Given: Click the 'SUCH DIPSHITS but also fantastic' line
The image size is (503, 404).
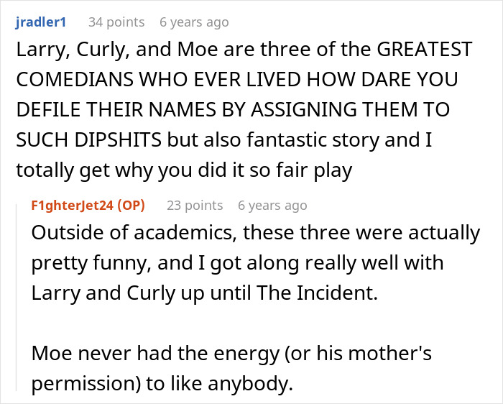Looking at the screenshot, I should pyautogui.click(x=224, y=140).
